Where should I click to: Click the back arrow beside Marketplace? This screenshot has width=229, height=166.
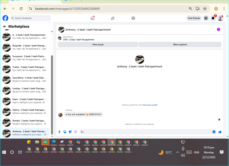[x=5, y=27]
